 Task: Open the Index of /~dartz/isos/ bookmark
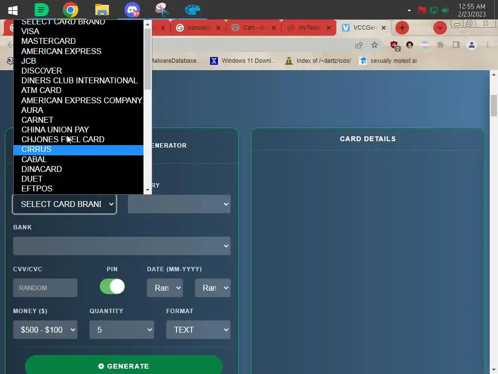tap(318, 61)
